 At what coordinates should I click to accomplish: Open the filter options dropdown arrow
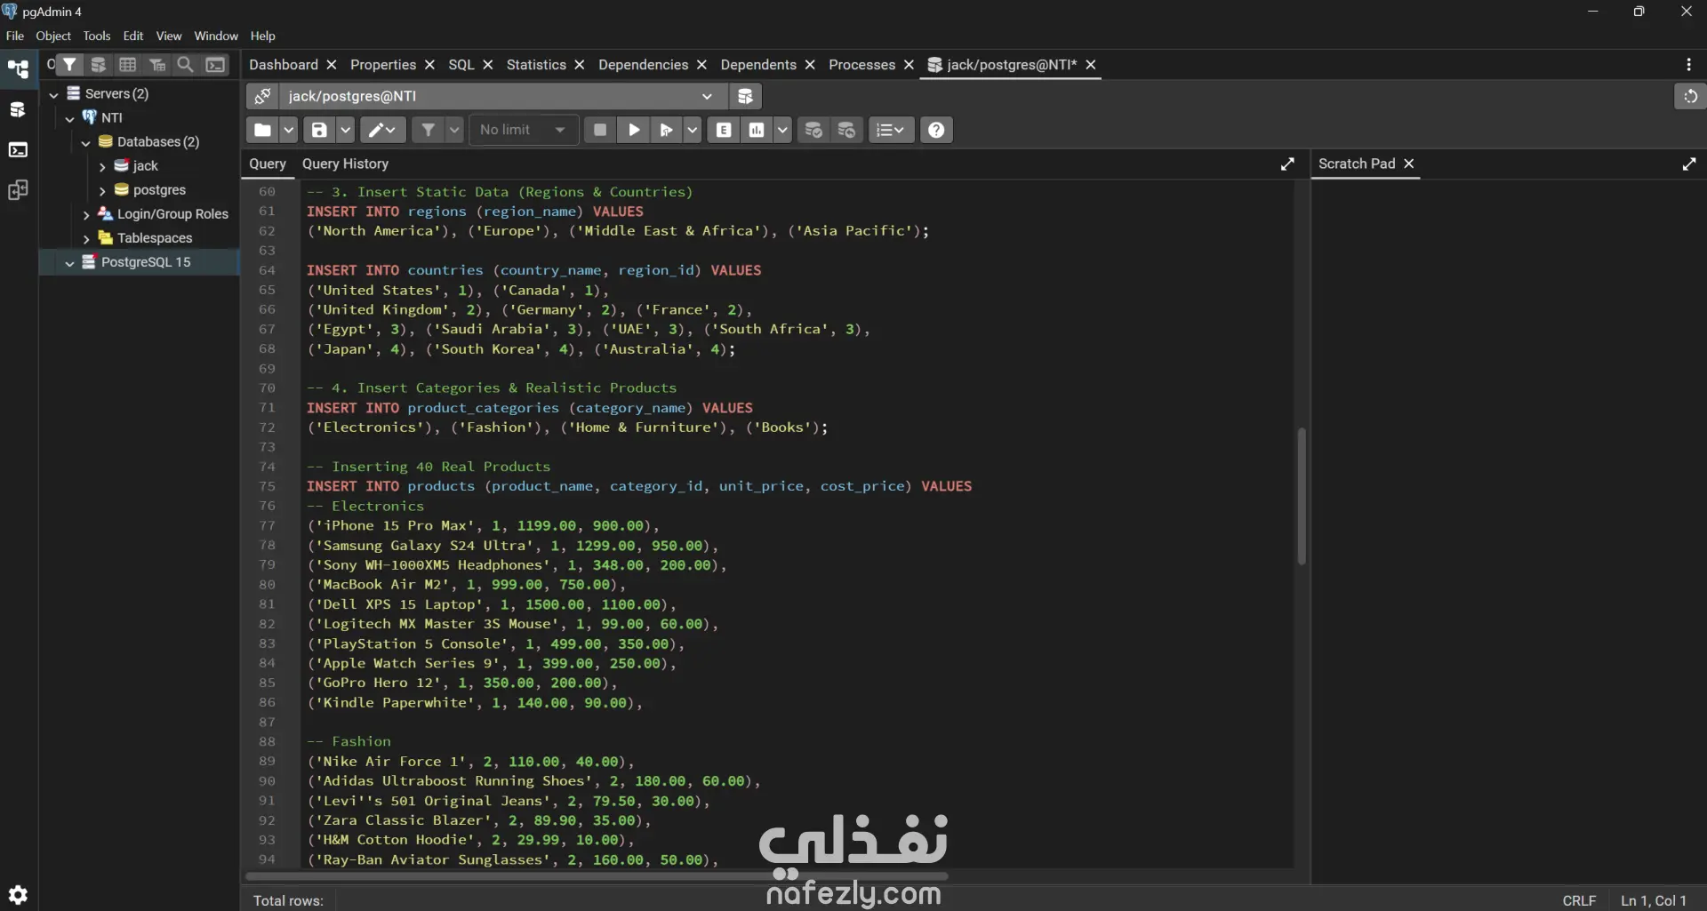tap(454, 130)
